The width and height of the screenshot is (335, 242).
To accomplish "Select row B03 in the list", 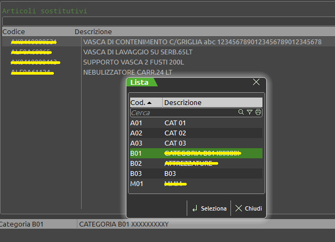I will 196,174.
